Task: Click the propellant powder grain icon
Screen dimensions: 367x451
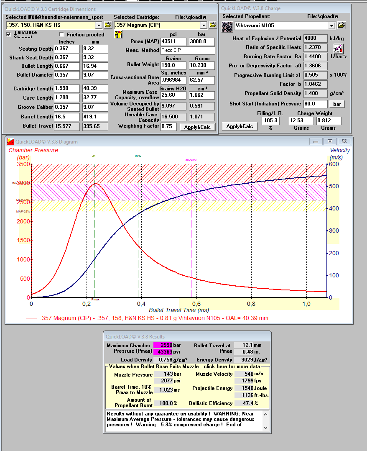Action: pos(227,27)
